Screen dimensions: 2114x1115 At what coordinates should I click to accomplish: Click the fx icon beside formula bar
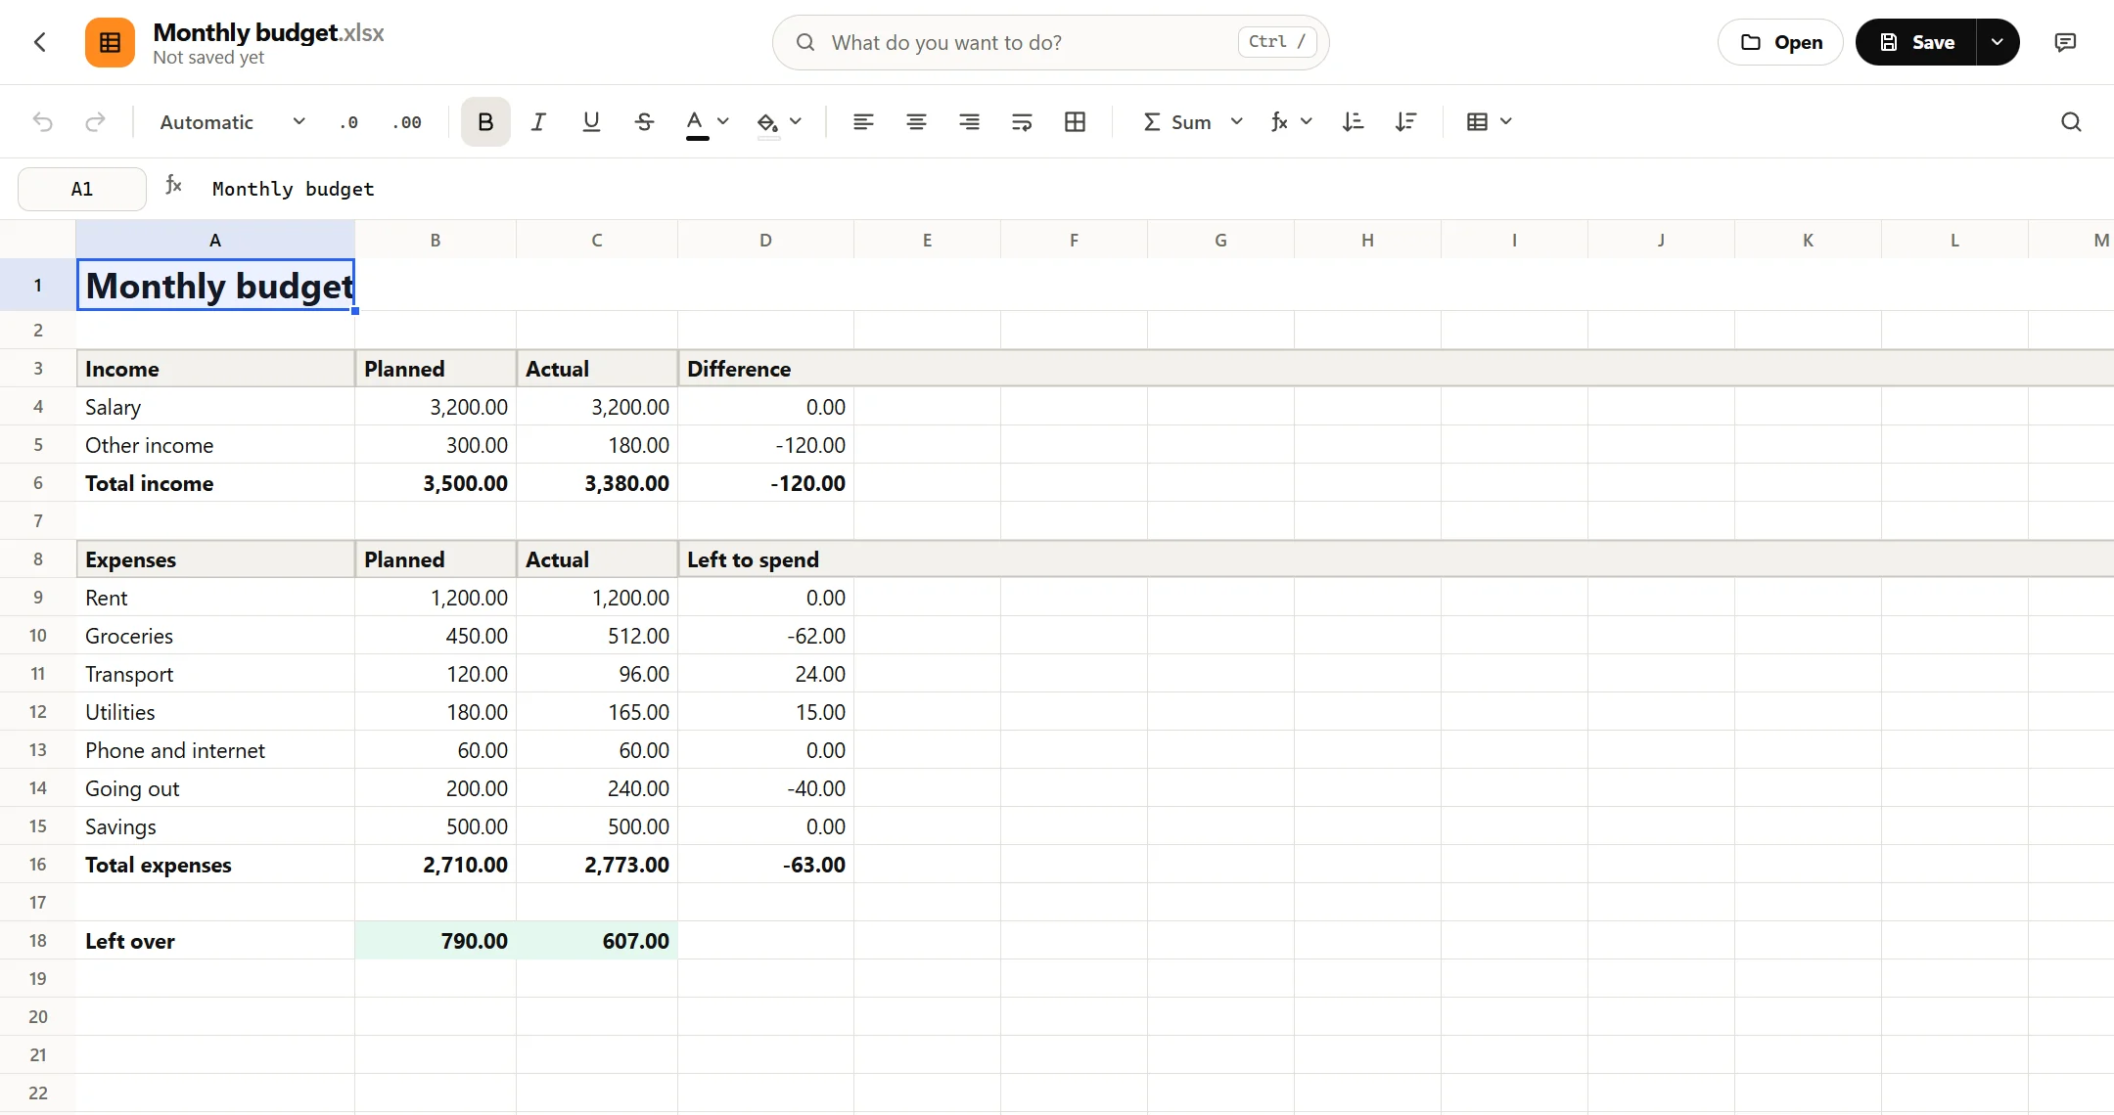coord(173,185)
